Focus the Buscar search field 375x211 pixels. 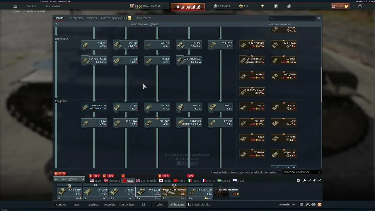point(292,18)
